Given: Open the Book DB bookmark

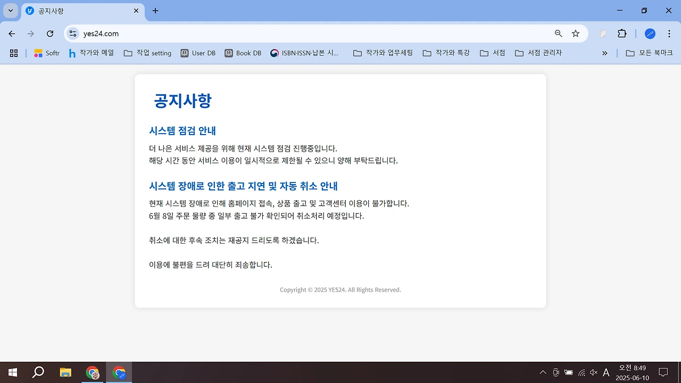Looking at the screenshot, I should click(x=243, y=53).
